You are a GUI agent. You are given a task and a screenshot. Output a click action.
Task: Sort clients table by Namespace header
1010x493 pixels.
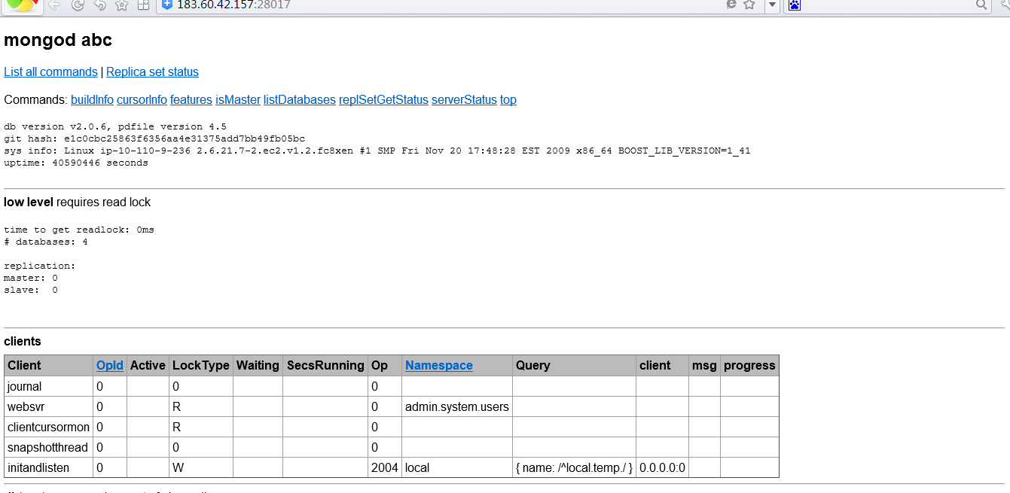click(x=439, y=366)
